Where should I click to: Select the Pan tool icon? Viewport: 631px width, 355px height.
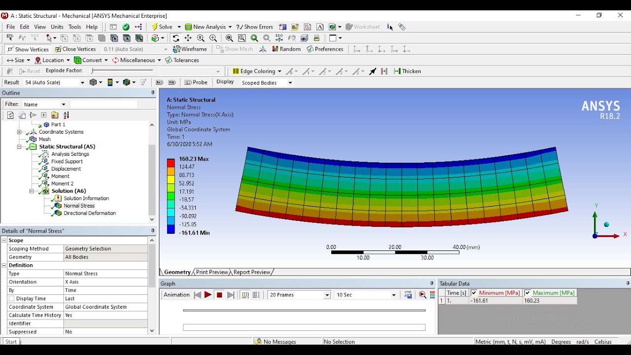(188, 38)
